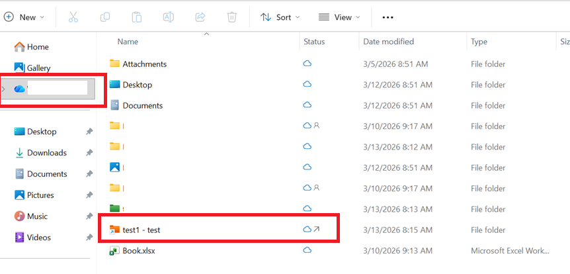Click the Excel icon of Book.xlsx
This screenshot has width=570, height=274.
[x=114, y=251]
